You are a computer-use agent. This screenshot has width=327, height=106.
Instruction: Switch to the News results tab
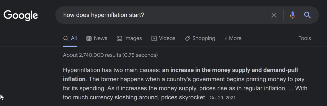click(x=97, y=38)
